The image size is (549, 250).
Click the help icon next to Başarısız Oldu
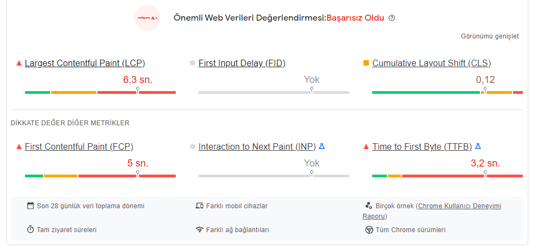tap(392, 18)
